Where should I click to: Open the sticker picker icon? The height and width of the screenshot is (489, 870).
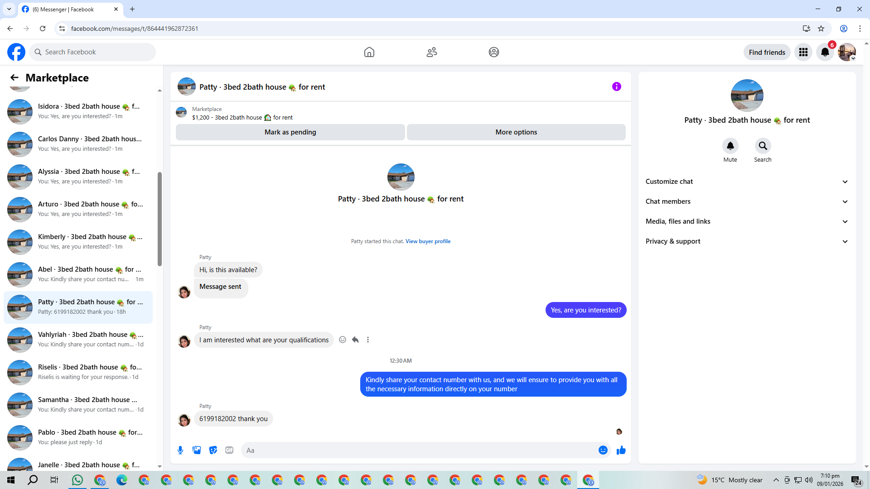[x=213, y=450]
